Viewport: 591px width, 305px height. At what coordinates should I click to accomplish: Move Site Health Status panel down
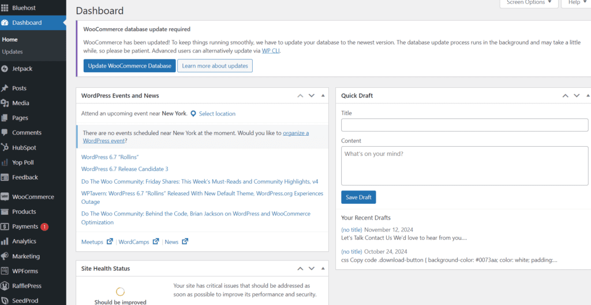coord(312,269)
